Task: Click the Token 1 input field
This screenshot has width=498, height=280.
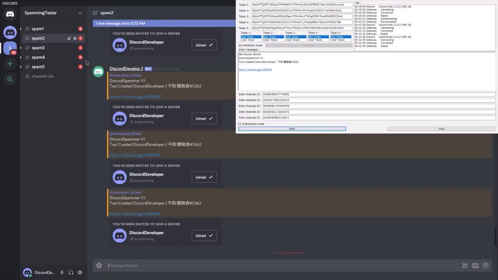Action: tap(302, 5)
